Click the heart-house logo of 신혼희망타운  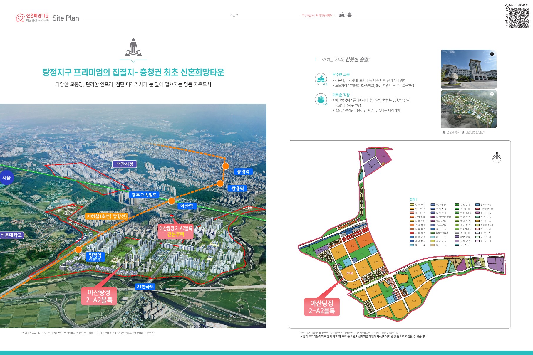[20, 18]
